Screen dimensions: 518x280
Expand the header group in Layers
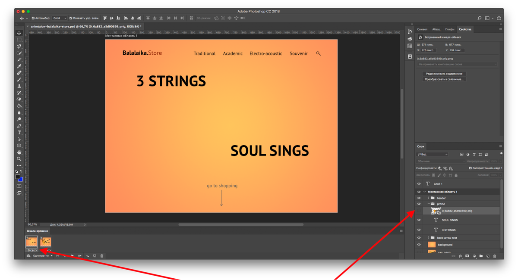[428, 198]
